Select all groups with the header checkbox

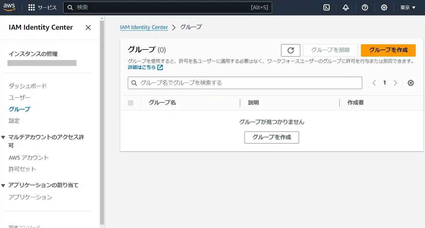tap(131, 103)
